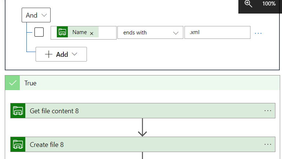282x159 pixels.
Task: Click the 100% zoom level indicator
Action: [269, 4]
